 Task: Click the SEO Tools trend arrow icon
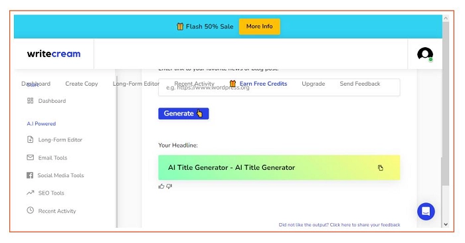coord(31,193)
